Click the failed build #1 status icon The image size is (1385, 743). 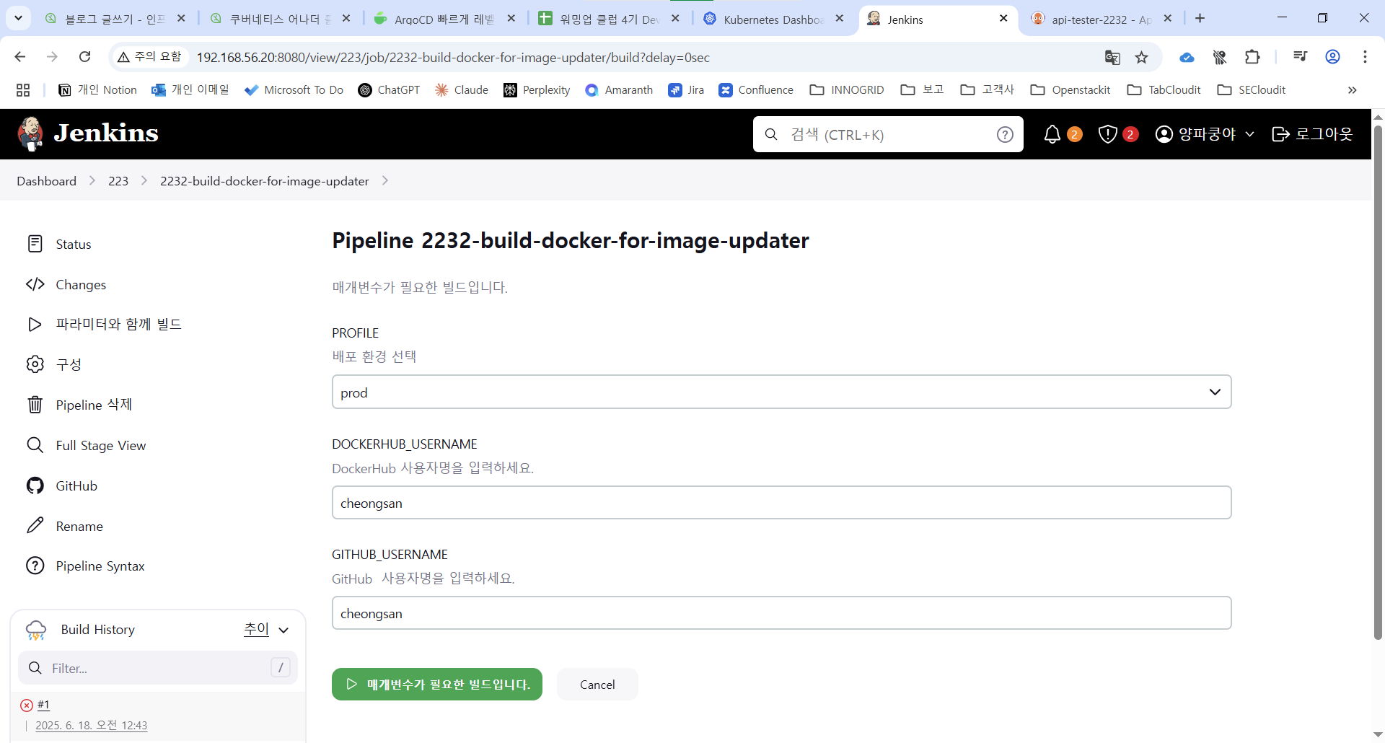pyautogui.click(x=27, y=705)
